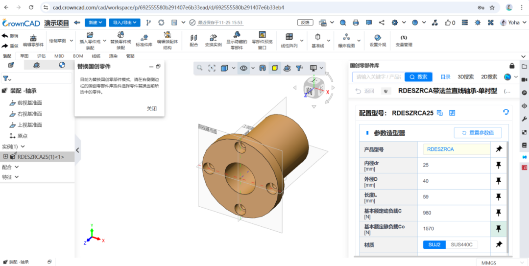529x266 pixels.
Task: Click 编辑装配体结构 edit assembly structure
Action: 167,41
